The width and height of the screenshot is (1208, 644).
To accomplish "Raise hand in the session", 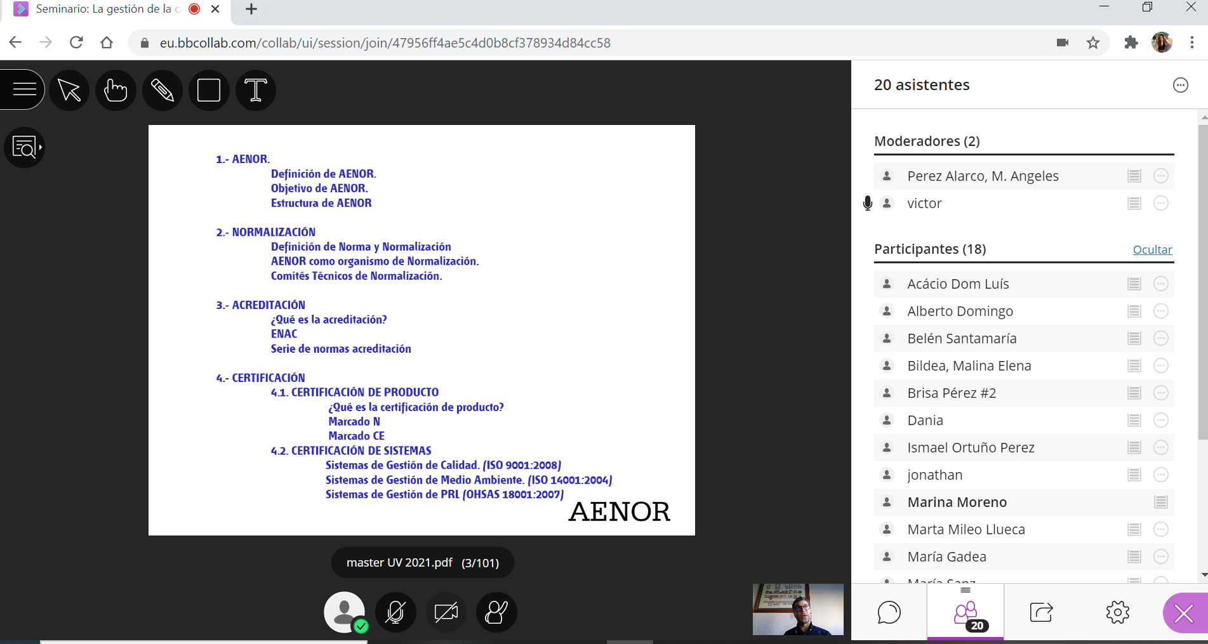I will tap(496, 612).
